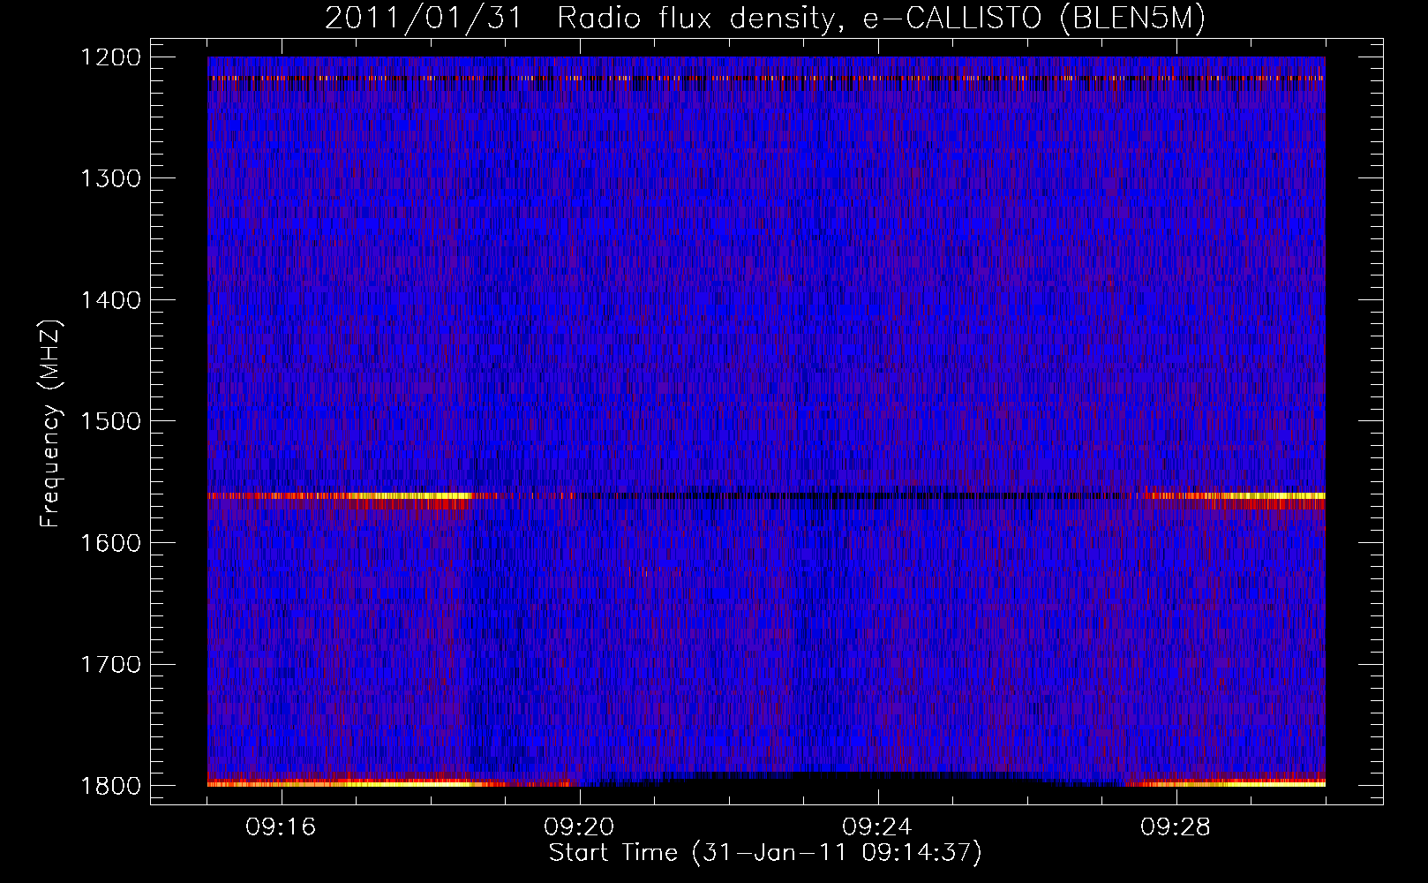Pick the 1400 frequency tick label

110,300
